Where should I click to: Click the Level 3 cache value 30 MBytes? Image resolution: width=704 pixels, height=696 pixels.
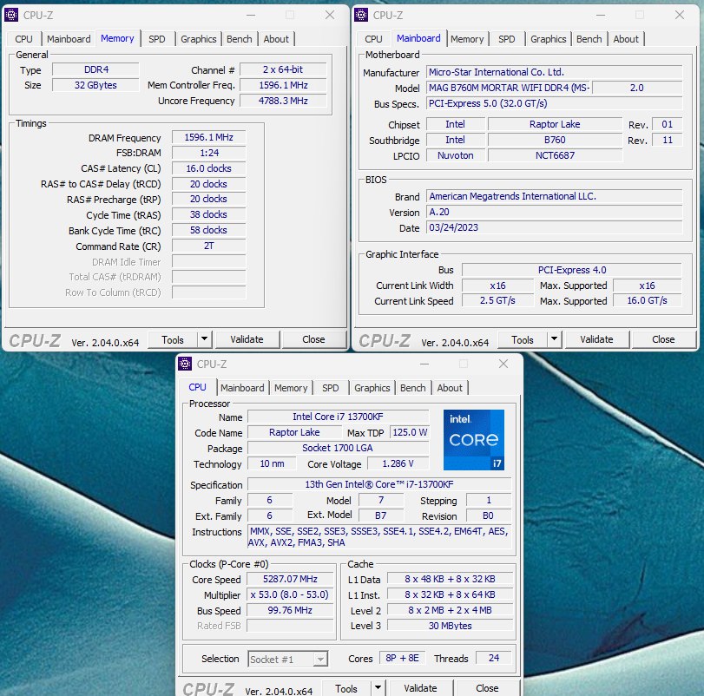point(450,626)
